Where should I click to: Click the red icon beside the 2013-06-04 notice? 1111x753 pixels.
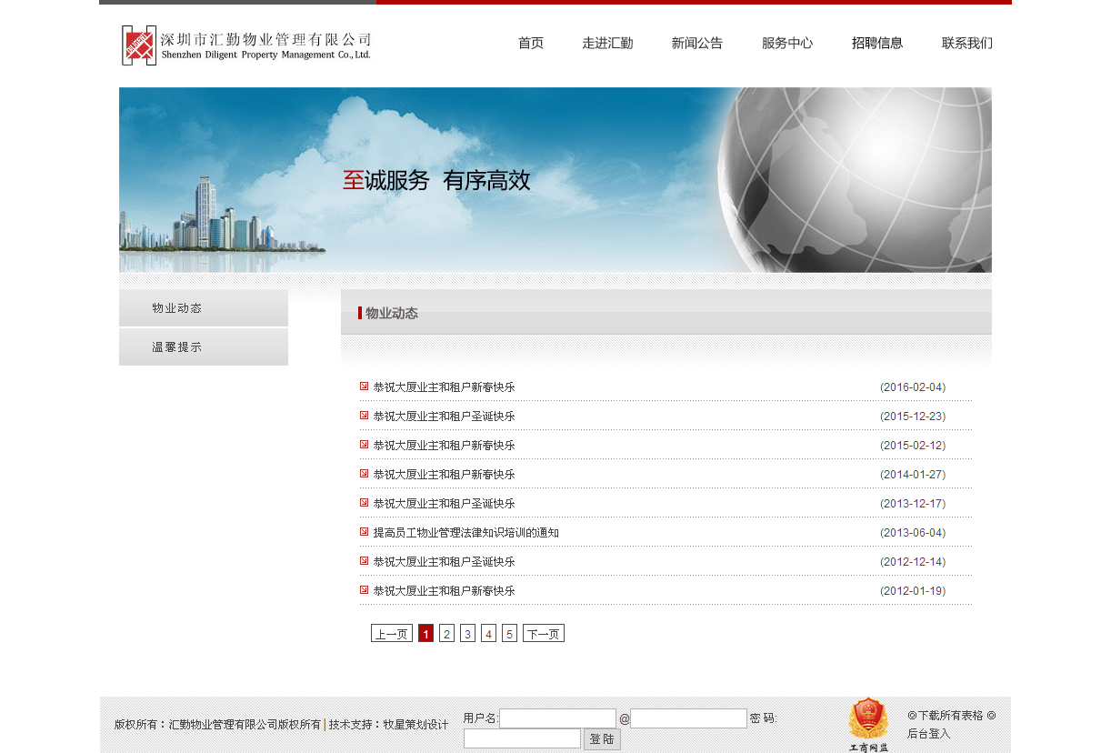coord(364,532)
